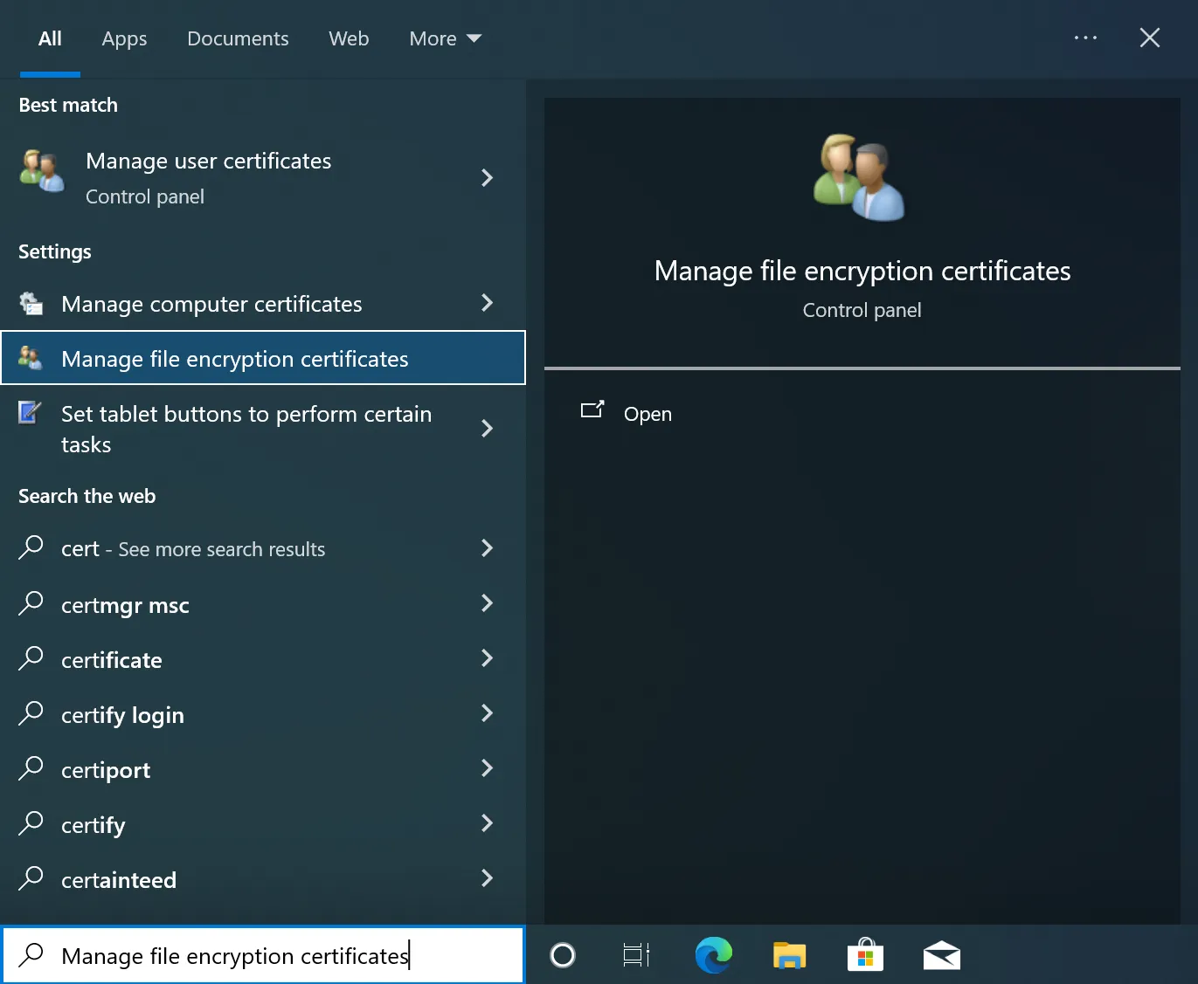Expand Manage user certificates chevron

tap(487, 178)
